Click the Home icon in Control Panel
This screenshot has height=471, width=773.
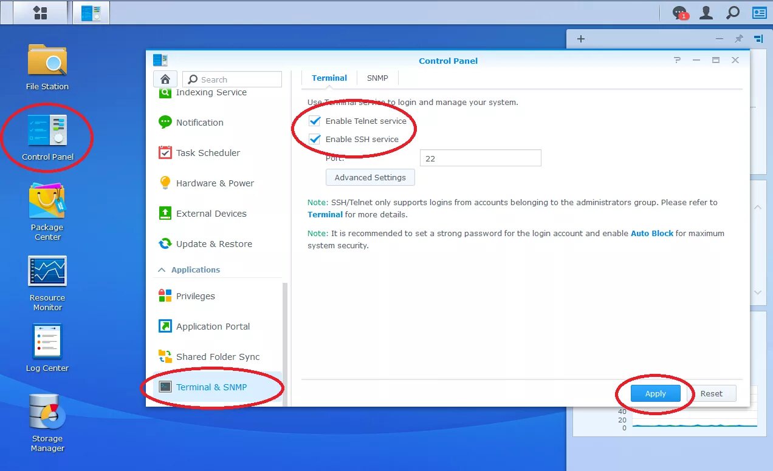164,79
